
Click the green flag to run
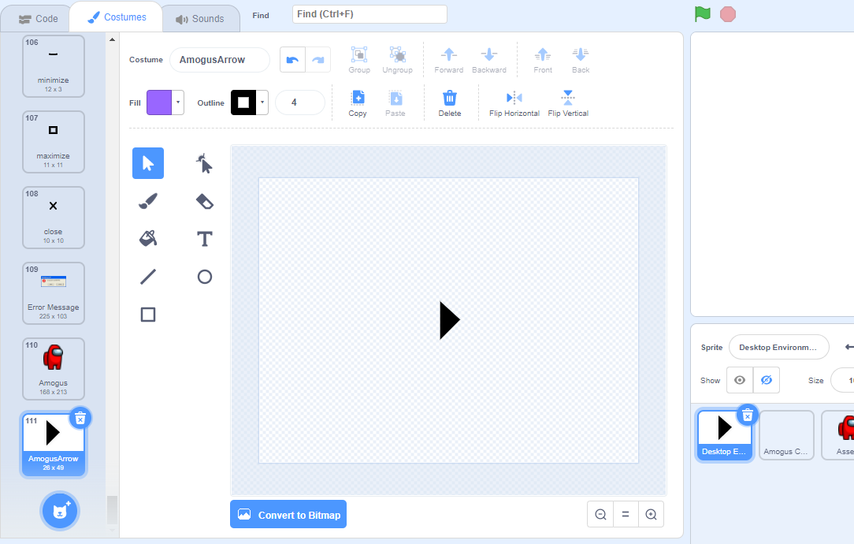click(x=703, y=13)
